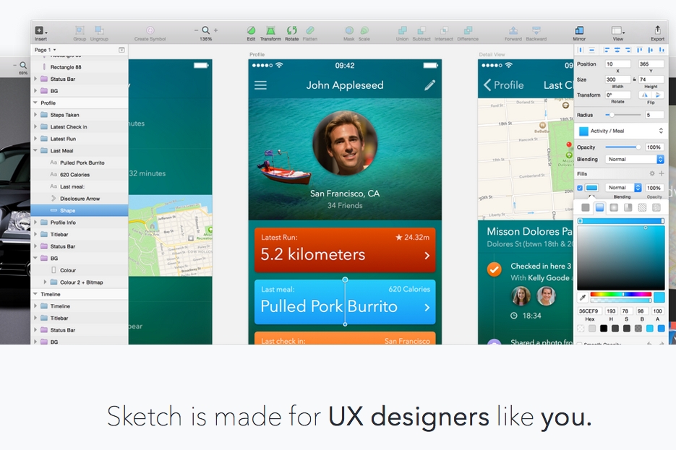
Task: Open the Page 1 dropdown
Action: click(x=46, y=50)
